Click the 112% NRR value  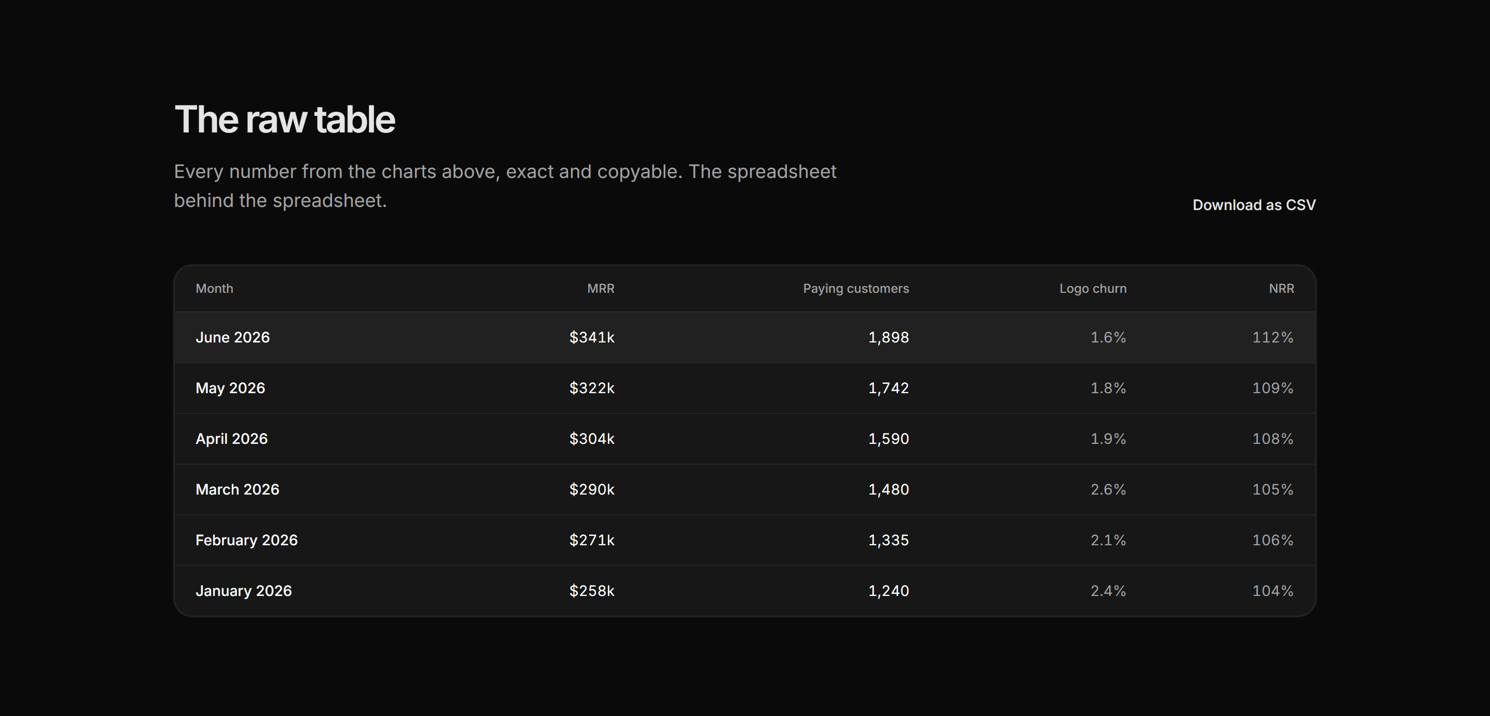coord(1273,337)
